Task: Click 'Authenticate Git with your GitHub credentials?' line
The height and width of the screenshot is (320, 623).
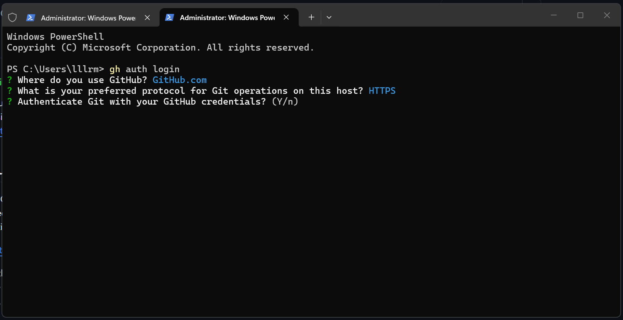Action: coord(142,102)
